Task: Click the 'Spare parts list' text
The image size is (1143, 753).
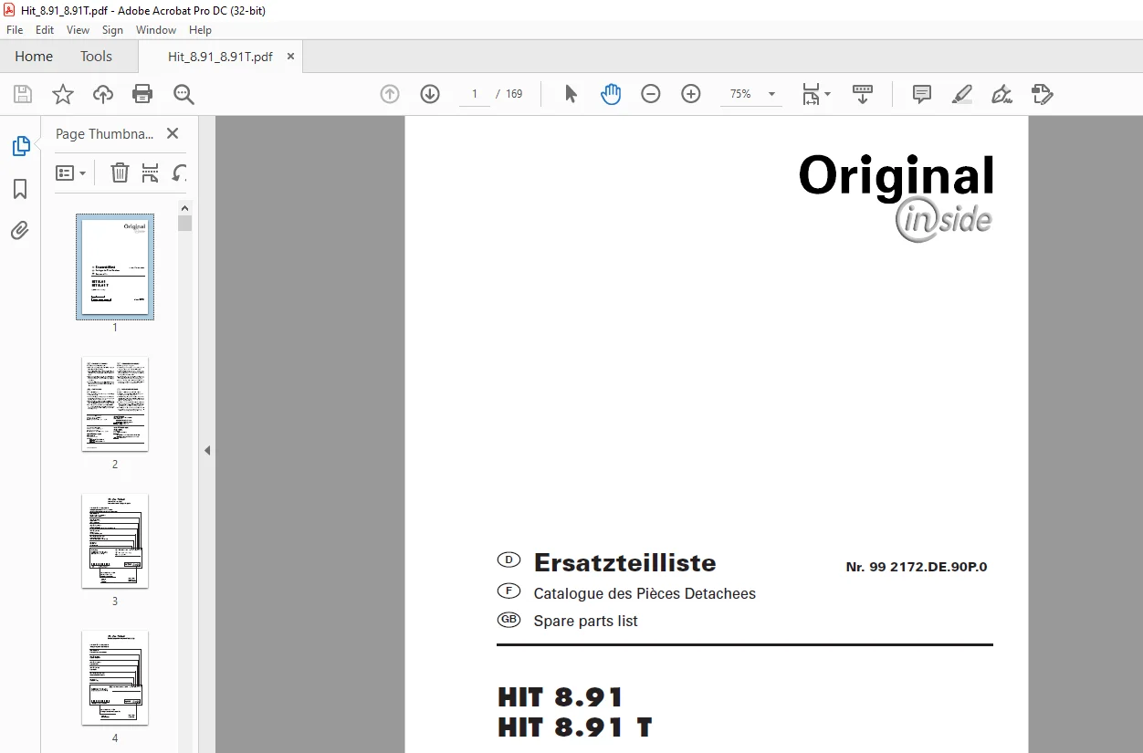Action: (585, 621)
